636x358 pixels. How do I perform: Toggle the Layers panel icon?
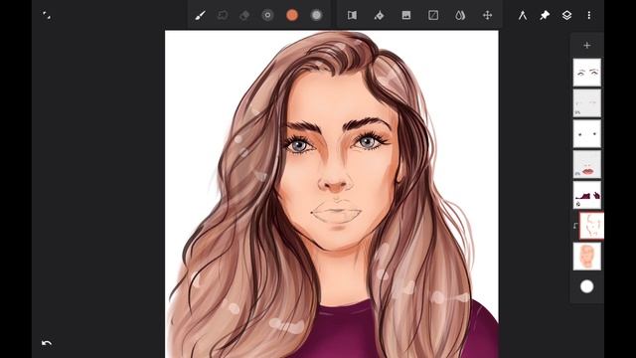(566, 16)
